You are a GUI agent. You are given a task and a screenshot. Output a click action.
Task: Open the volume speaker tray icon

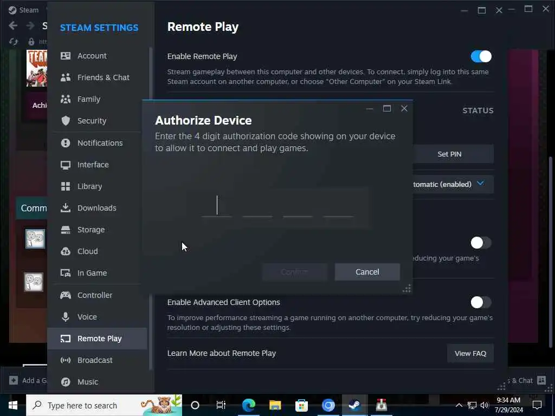[485, 405]
